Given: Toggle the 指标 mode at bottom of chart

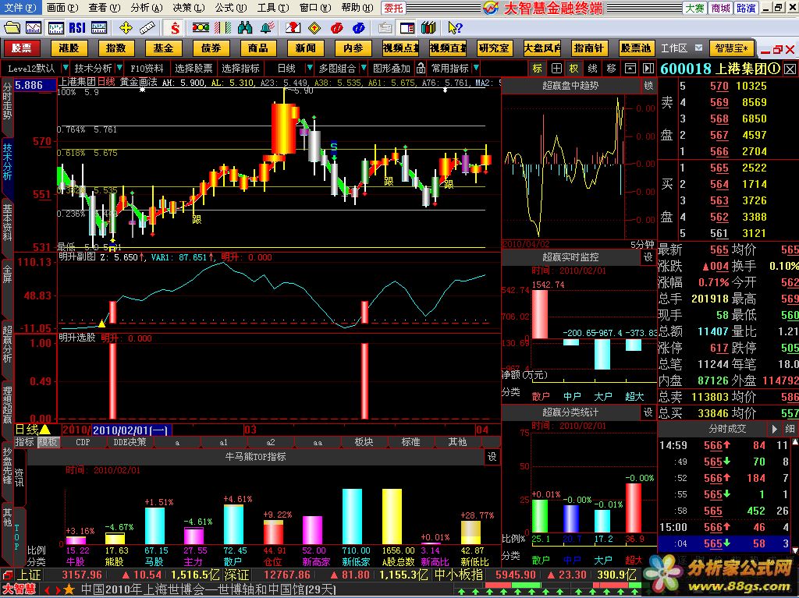Looking at the screenshot, I should [x=24, y=442].
